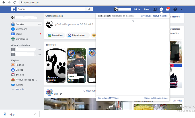This screenshot has height=118, width=195.
Task: Click the Buscar search field
Action: pos(51,9)
